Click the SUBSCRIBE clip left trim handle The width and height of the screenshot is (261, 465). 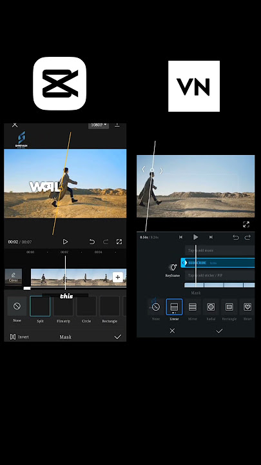coord(184,263)
